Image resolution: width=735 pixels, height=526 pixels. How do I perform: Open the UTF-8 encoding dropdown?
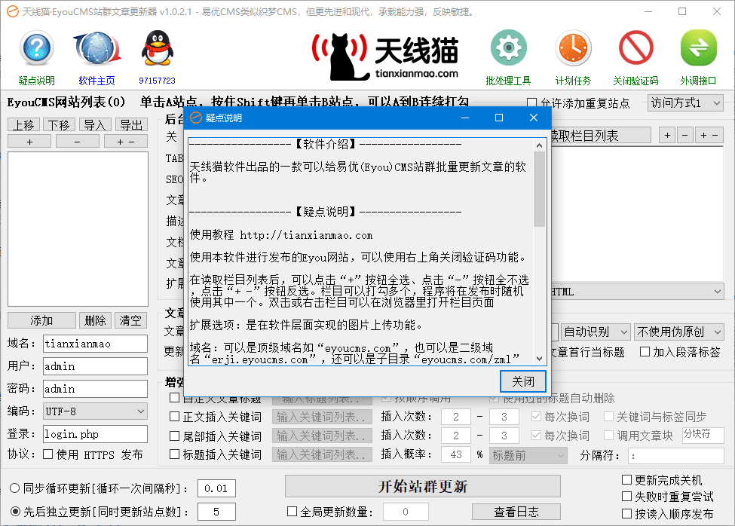[x=95, y=411]
